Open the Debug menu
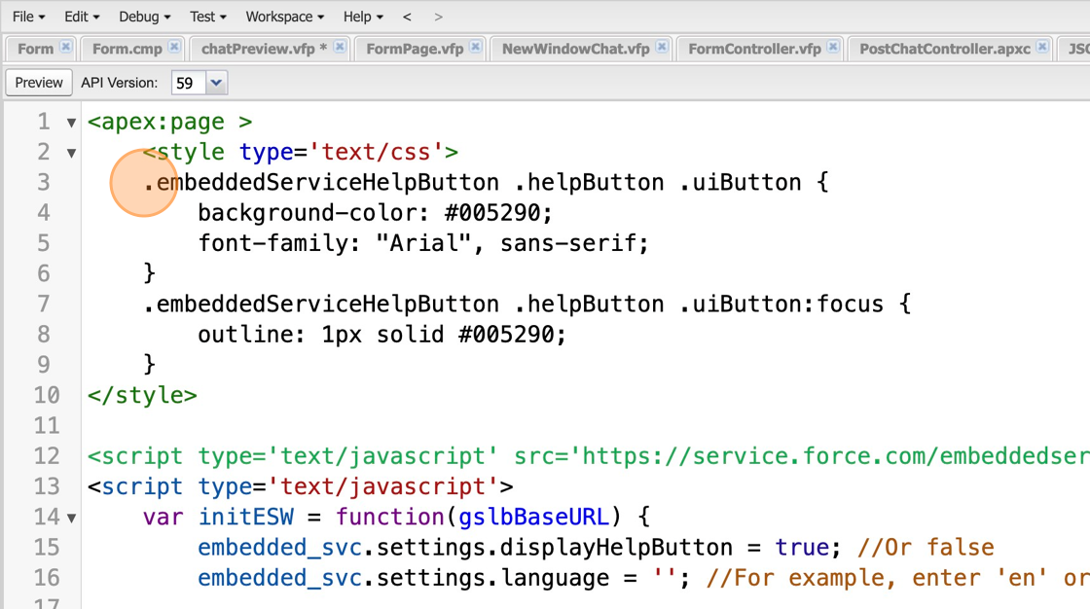 tap(145, 17)
